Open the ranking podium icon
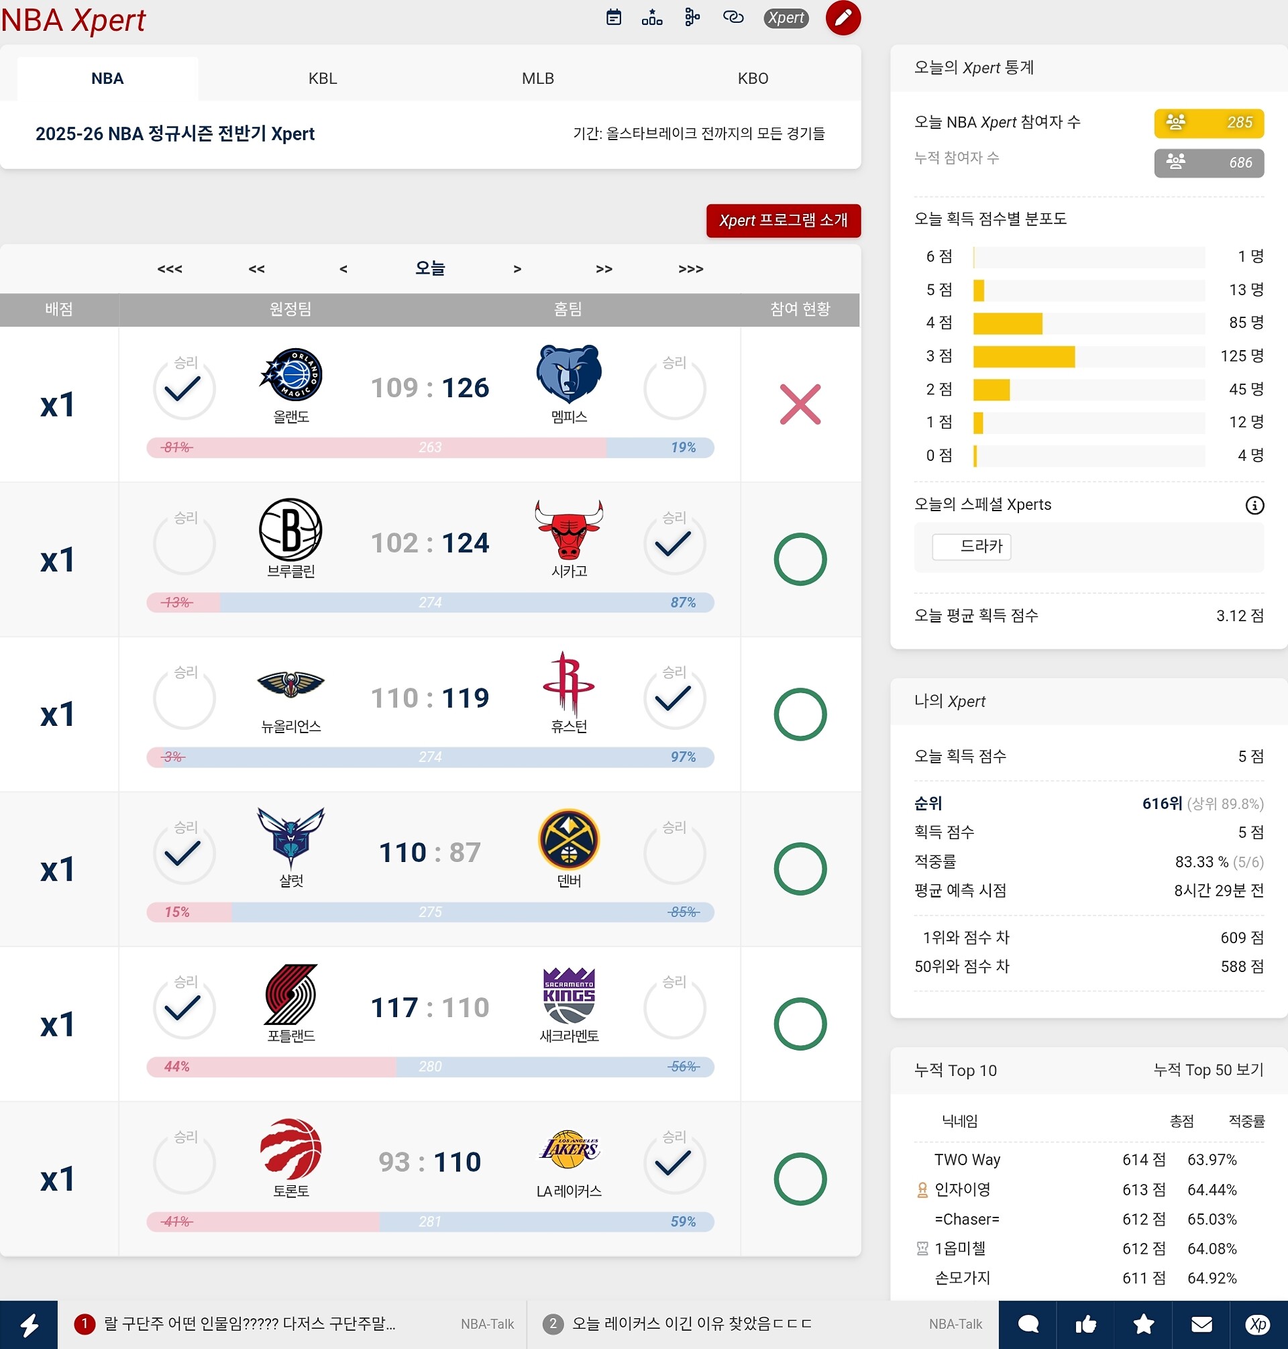 point(651,18)
